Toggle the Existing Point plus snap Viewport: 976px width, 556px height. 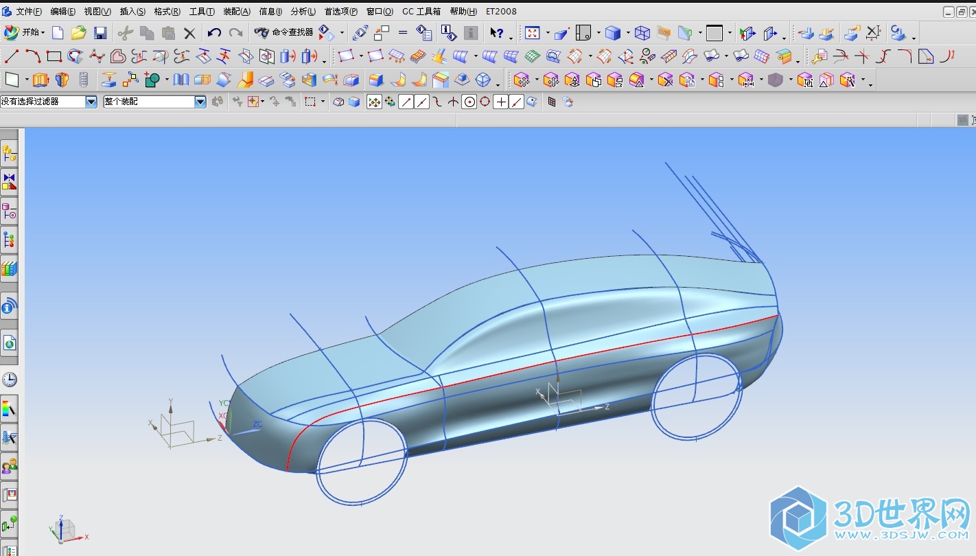tap(501, 102)
